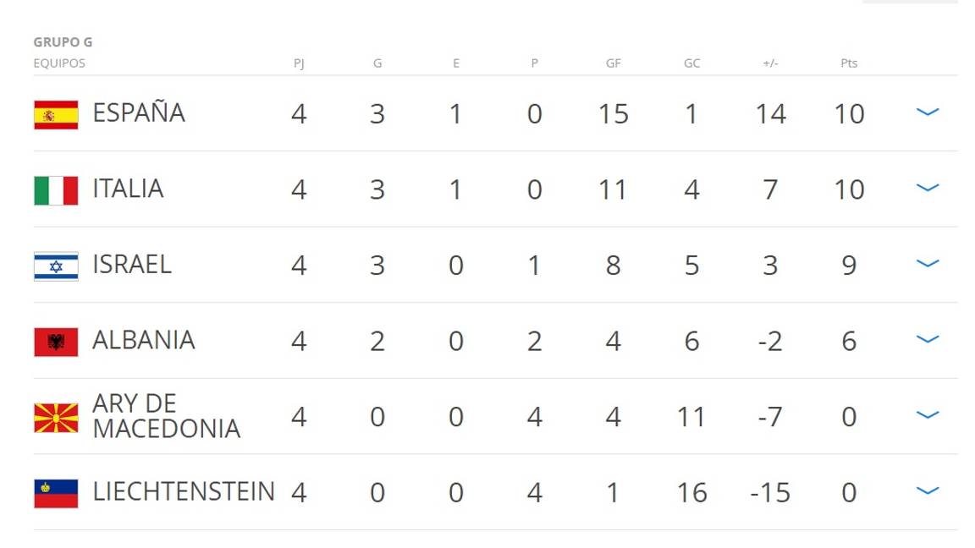The height and width of the screenshot is (548, 975).
Task: Open ARY DE MACEDONIA team page
Action: 166,416
